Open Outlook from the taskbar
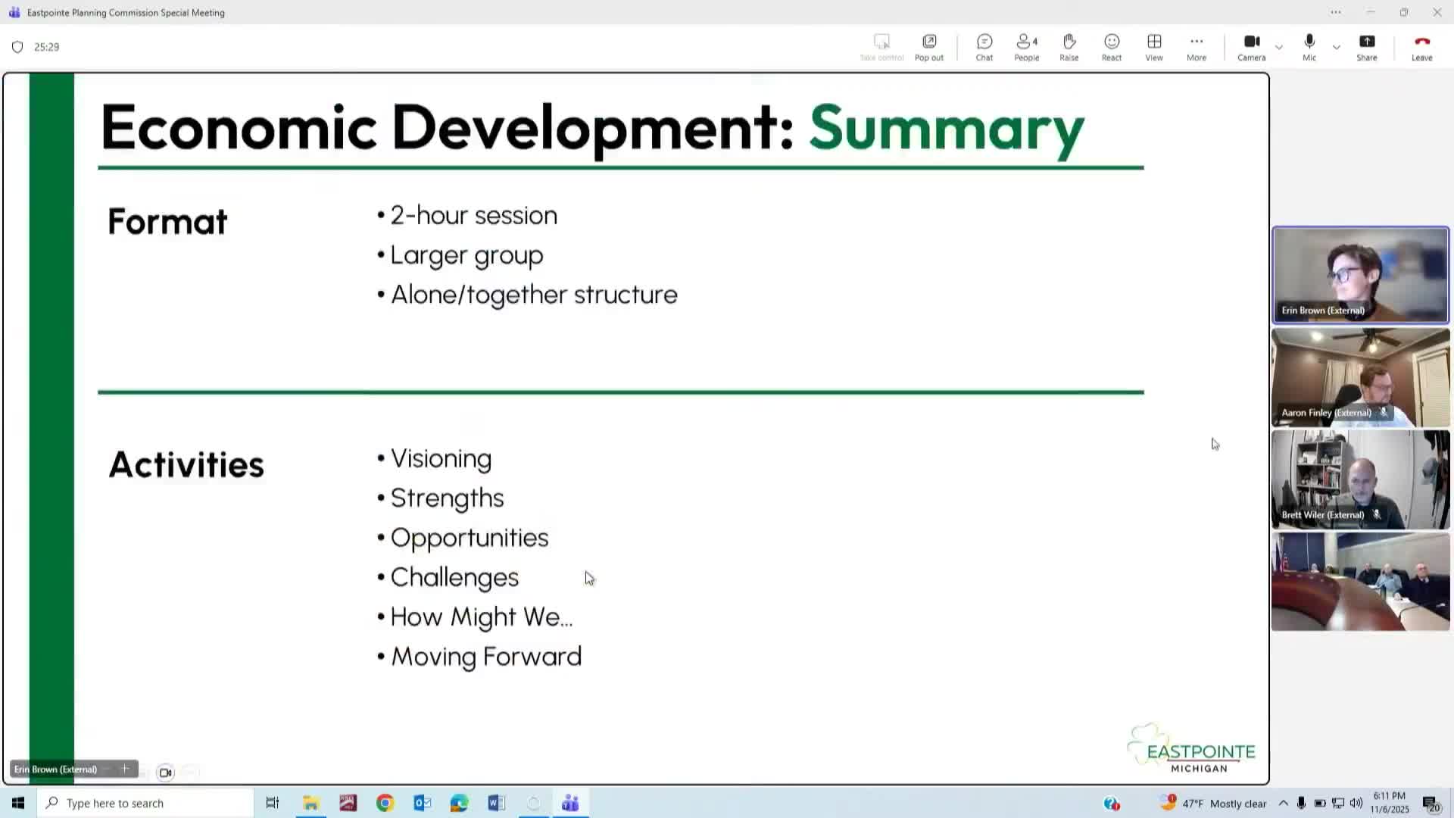 coord(422,802)
